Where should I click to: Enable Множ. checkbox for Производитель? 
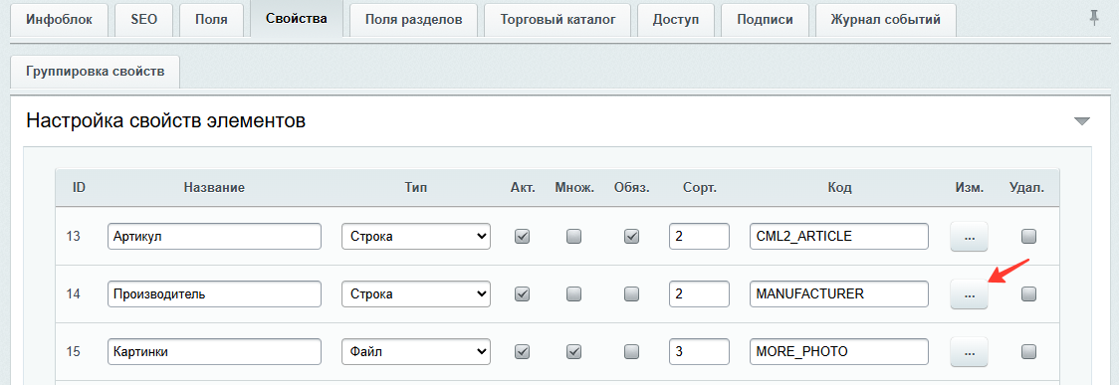(x=573, y=293)
